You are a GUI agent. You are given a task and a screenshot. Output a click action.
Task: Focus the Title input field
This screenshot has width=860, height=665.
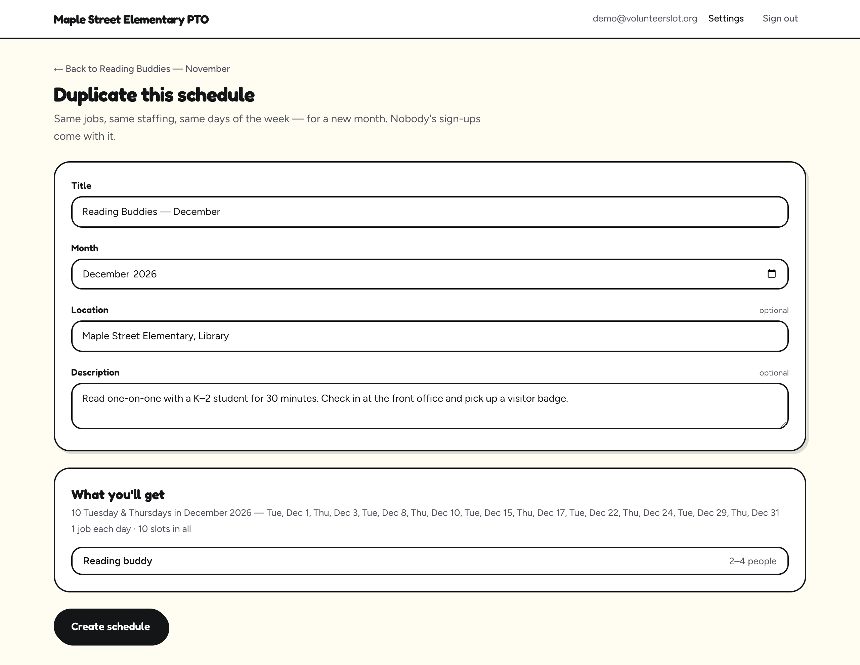(430, 212)
